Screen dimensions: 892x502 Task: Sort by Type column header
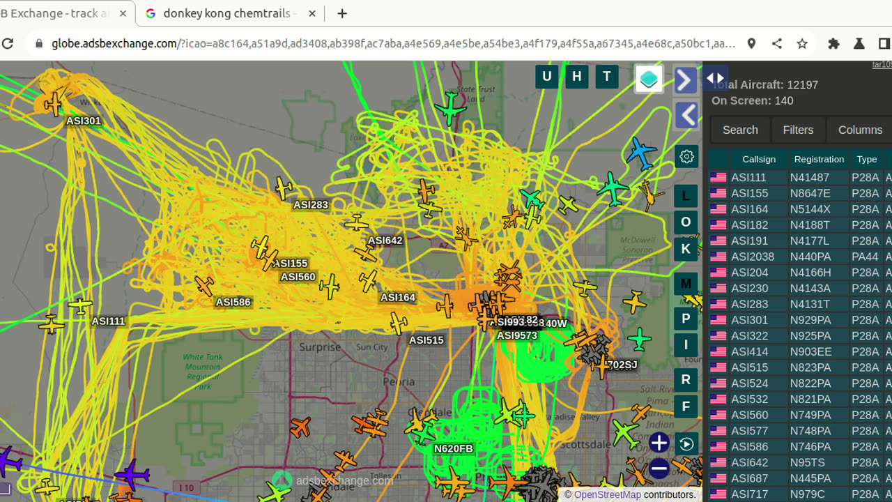pos(866,159)
